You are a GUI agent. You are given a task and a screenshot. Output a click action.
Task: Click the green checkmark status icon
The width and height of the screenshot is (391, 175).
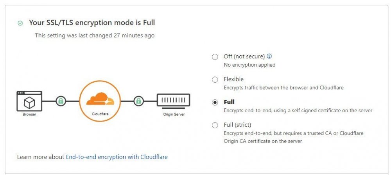pos(20,23)
